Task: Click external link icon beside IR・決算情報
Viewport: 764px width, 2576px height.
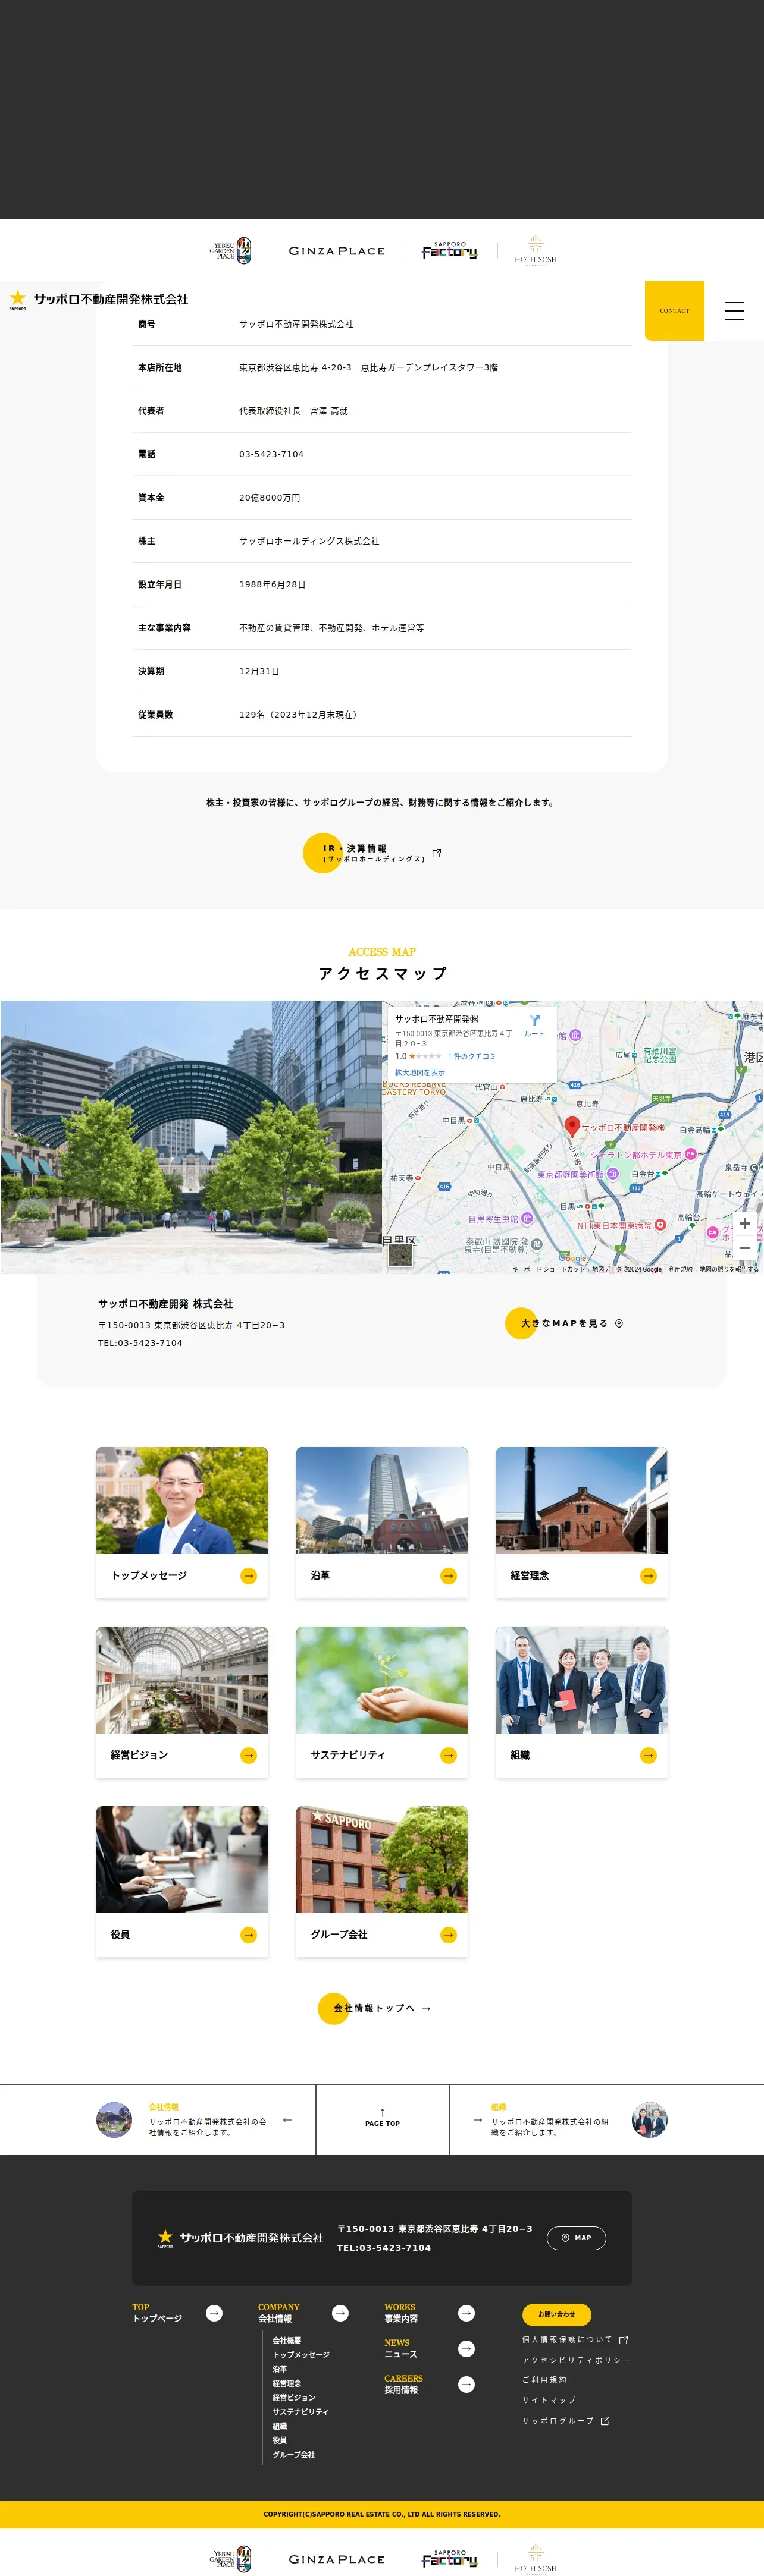Action: tap(437, 853)
